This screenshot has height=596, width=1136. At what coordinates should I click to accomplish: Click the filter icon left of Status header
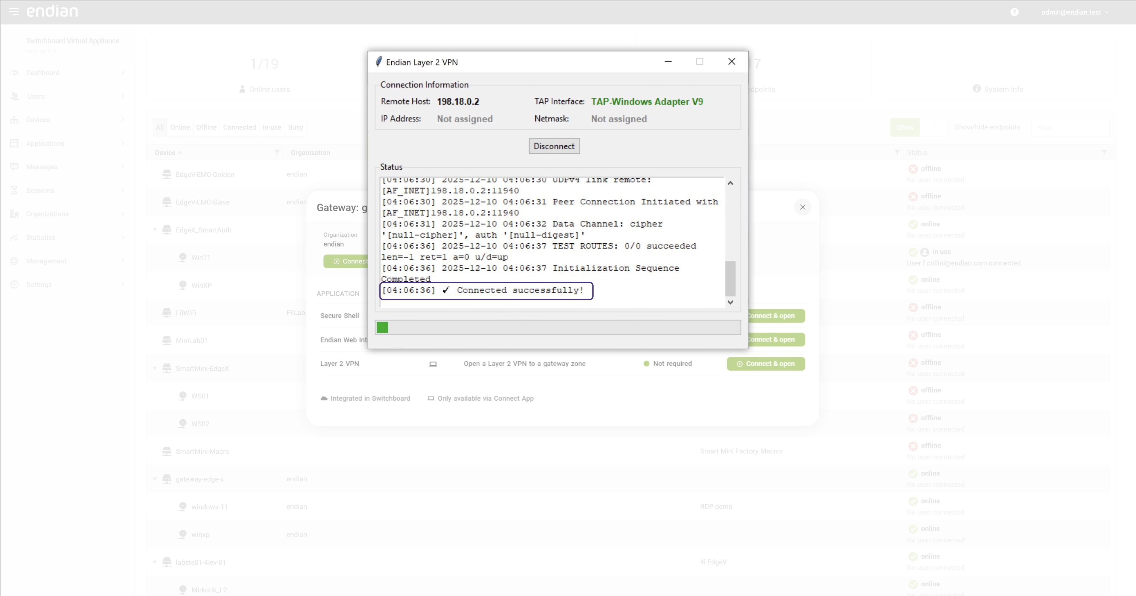coord(897,152)
